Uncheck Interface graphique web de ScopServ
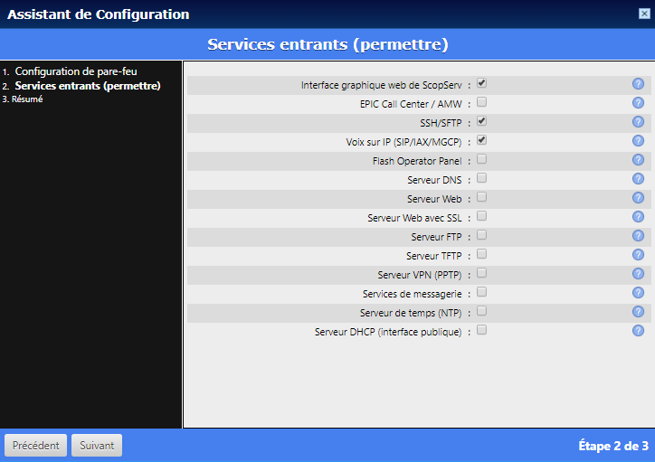Image resolution: width=655 pixels, height=462 pixels. (481, 83)
